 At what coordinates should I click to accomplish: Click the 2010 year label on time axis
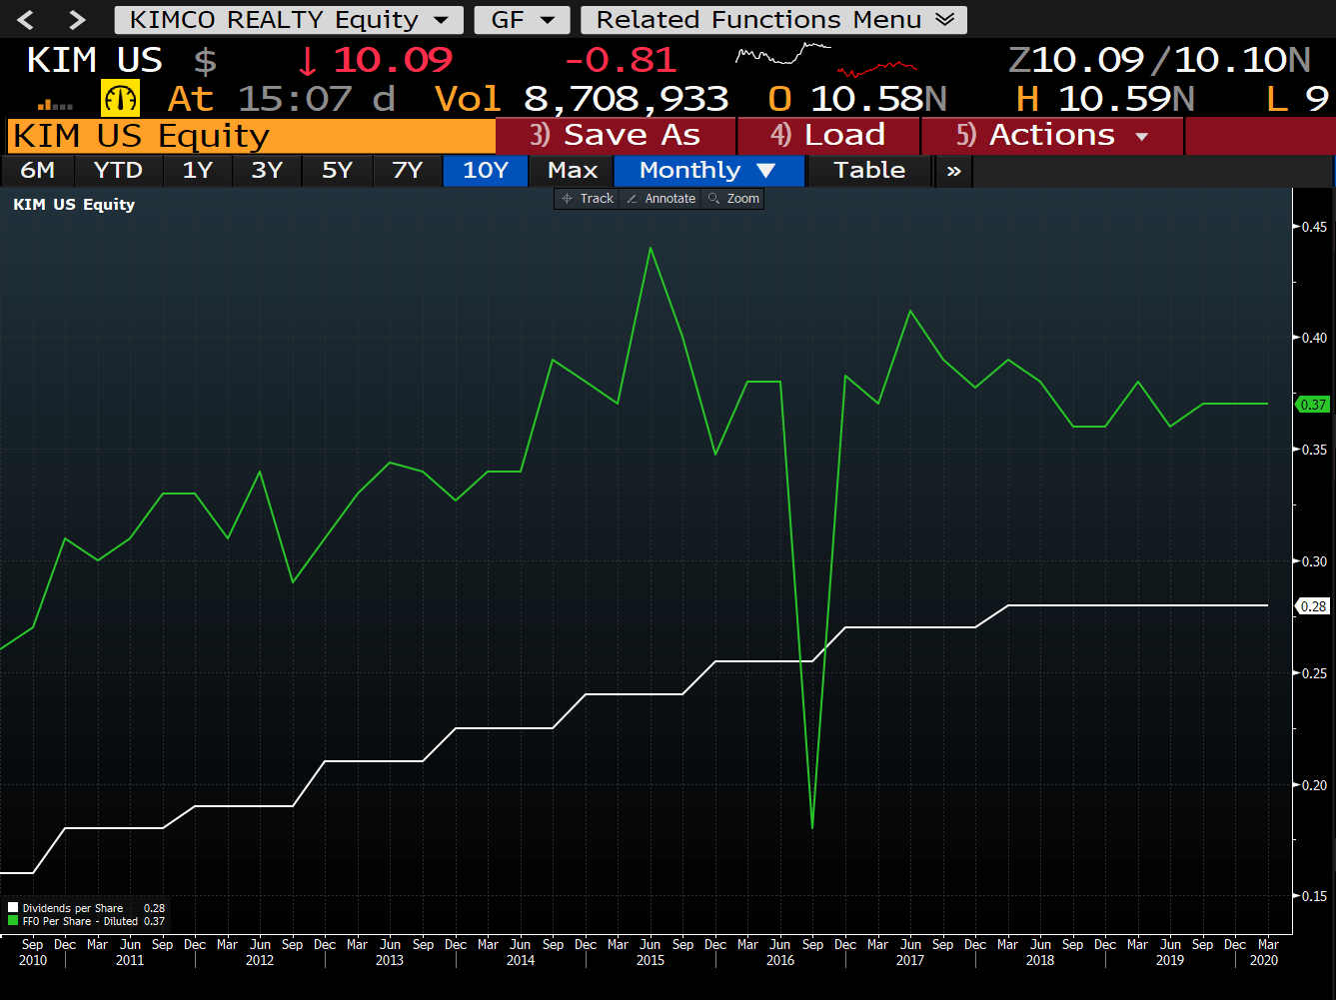click(33, 960)
